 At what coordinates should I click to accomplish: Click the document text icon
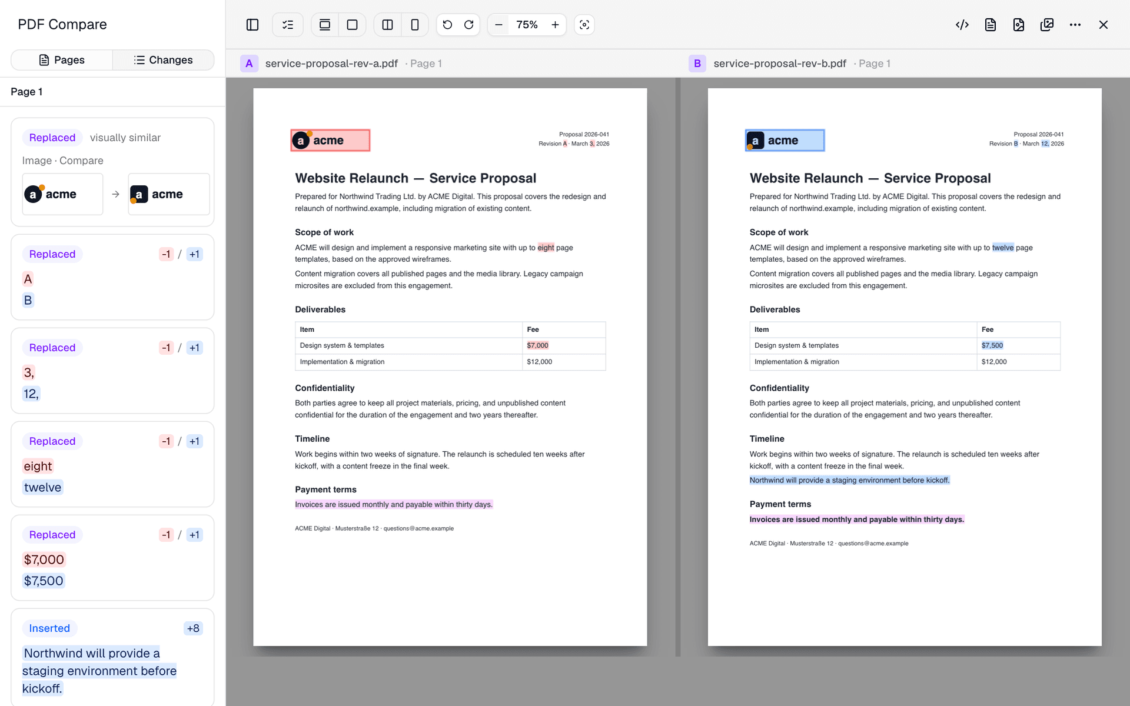[991, 25]
